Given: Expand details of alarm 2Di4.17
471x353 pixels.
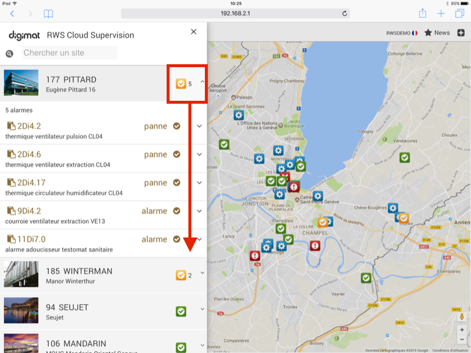Looking at the screenshot, I should [x=200, y=183].
